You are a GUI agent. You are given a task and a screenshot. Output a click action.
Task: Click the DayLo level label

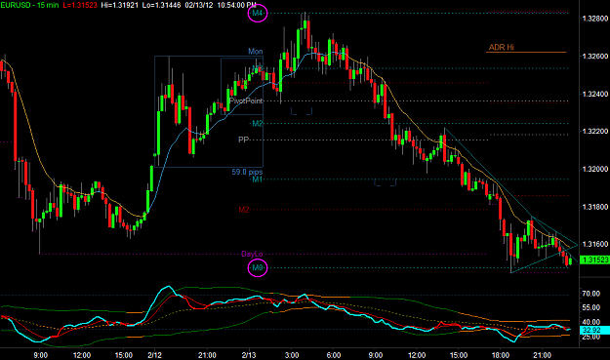(252, 255)
